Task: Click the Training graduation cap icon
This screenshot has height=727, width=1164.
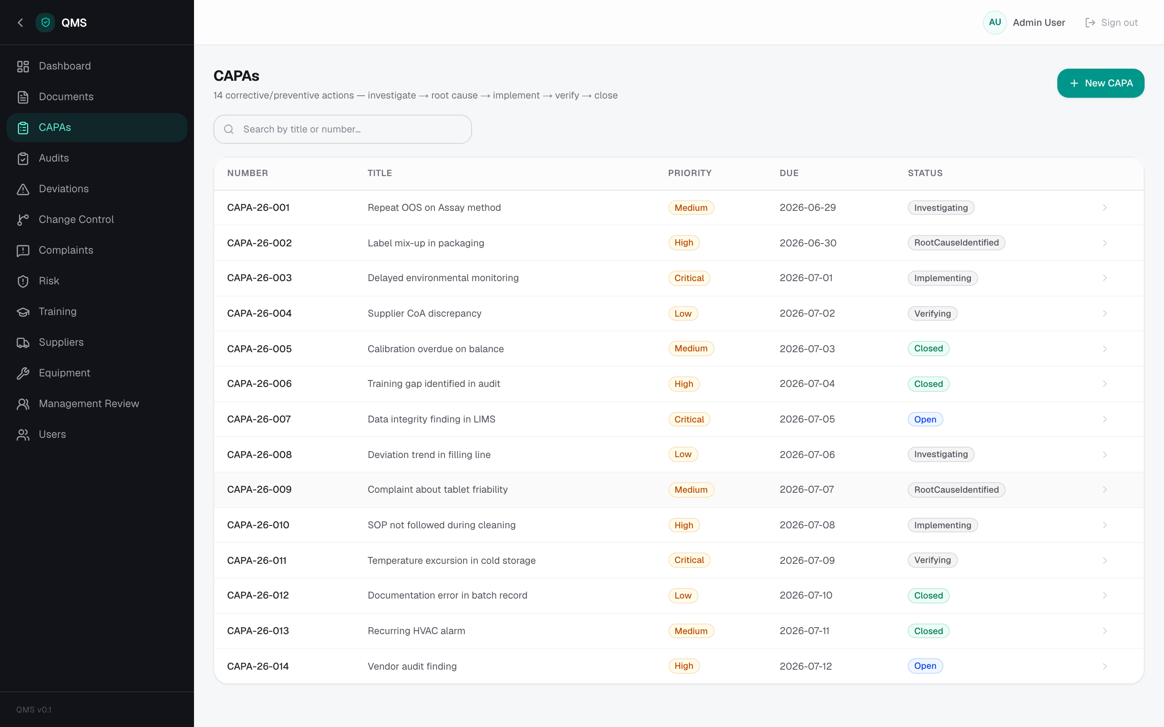Action: pos(23,312)
